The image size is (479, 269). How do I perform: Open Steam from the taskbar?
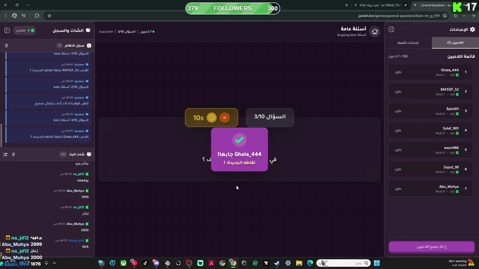(277, 263)
